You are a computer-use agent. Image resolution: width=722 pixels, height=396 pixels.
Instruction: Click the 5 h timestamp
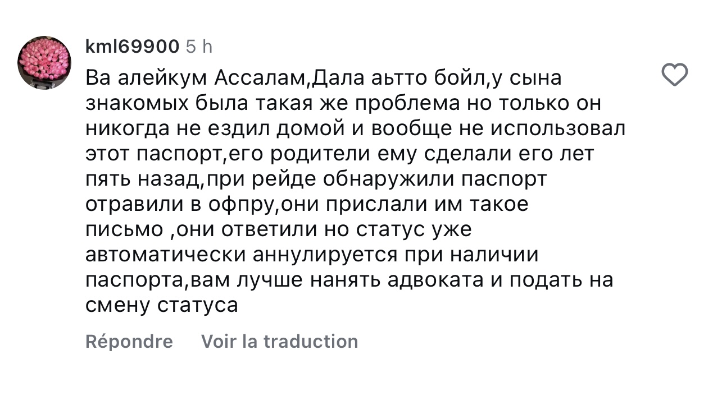(199, 47)
